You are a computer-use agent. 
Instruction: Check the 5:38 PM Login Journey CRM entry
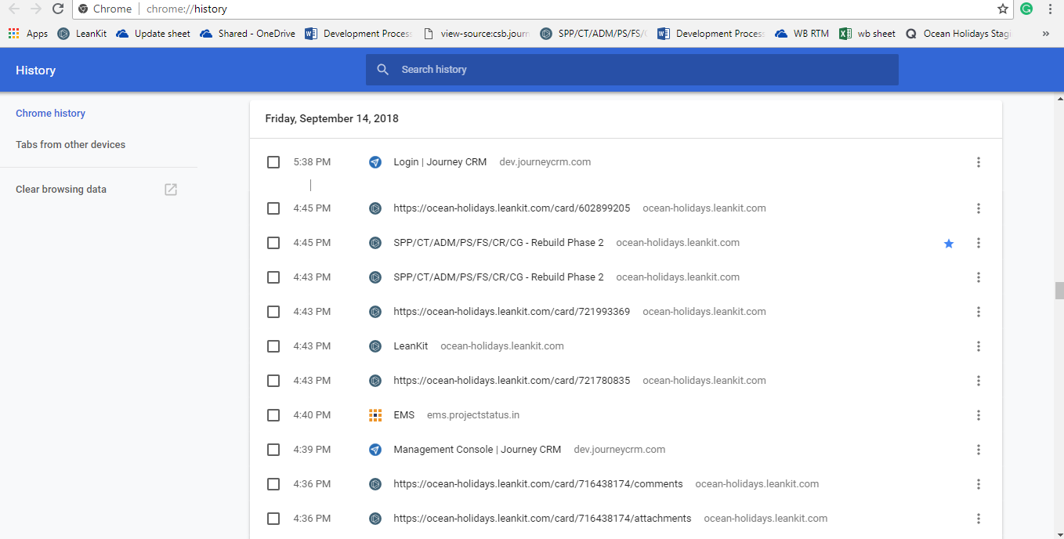click(x=273, y=162)
